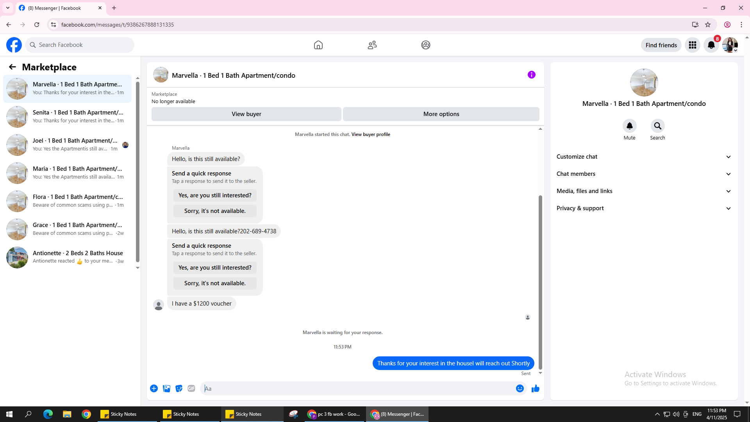Image resolution: width=750 pixels, height=422 pixels.
Task: Open the Windows Start menu
Action: point(9,414)
